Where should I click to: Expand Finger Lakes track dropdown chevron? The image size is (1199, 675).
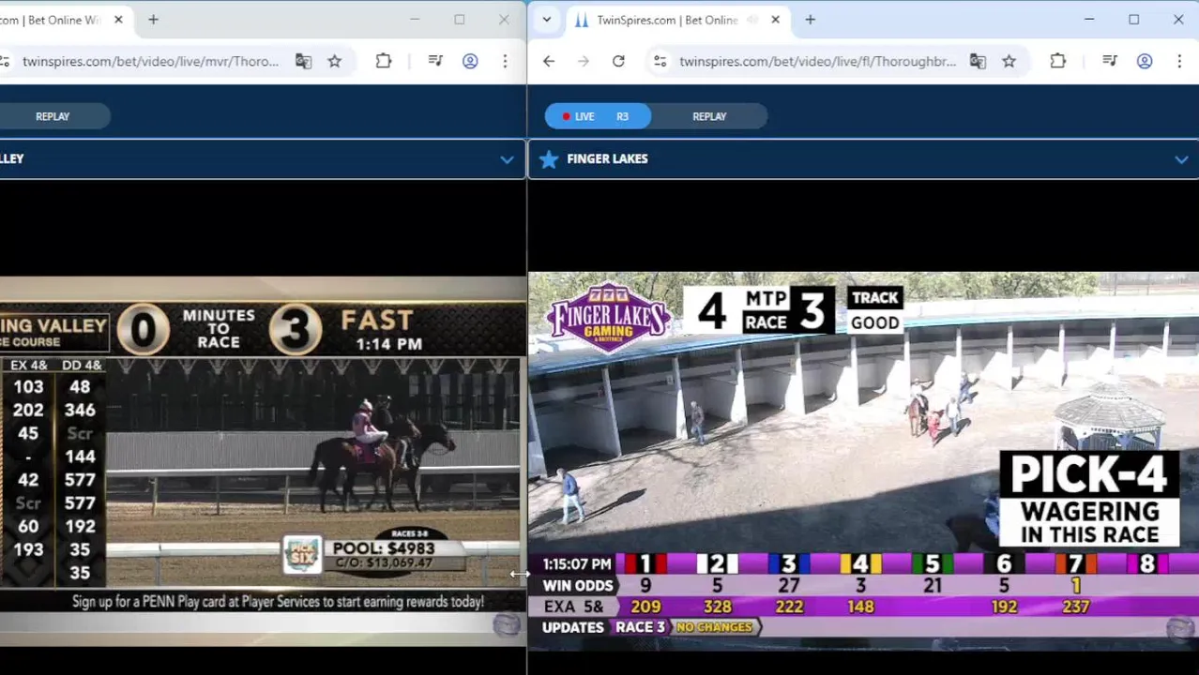[1181, 159]
